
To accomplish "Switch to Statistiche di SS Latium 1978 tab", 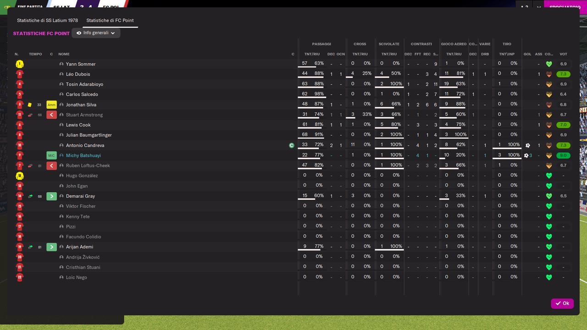I will 47,21.
